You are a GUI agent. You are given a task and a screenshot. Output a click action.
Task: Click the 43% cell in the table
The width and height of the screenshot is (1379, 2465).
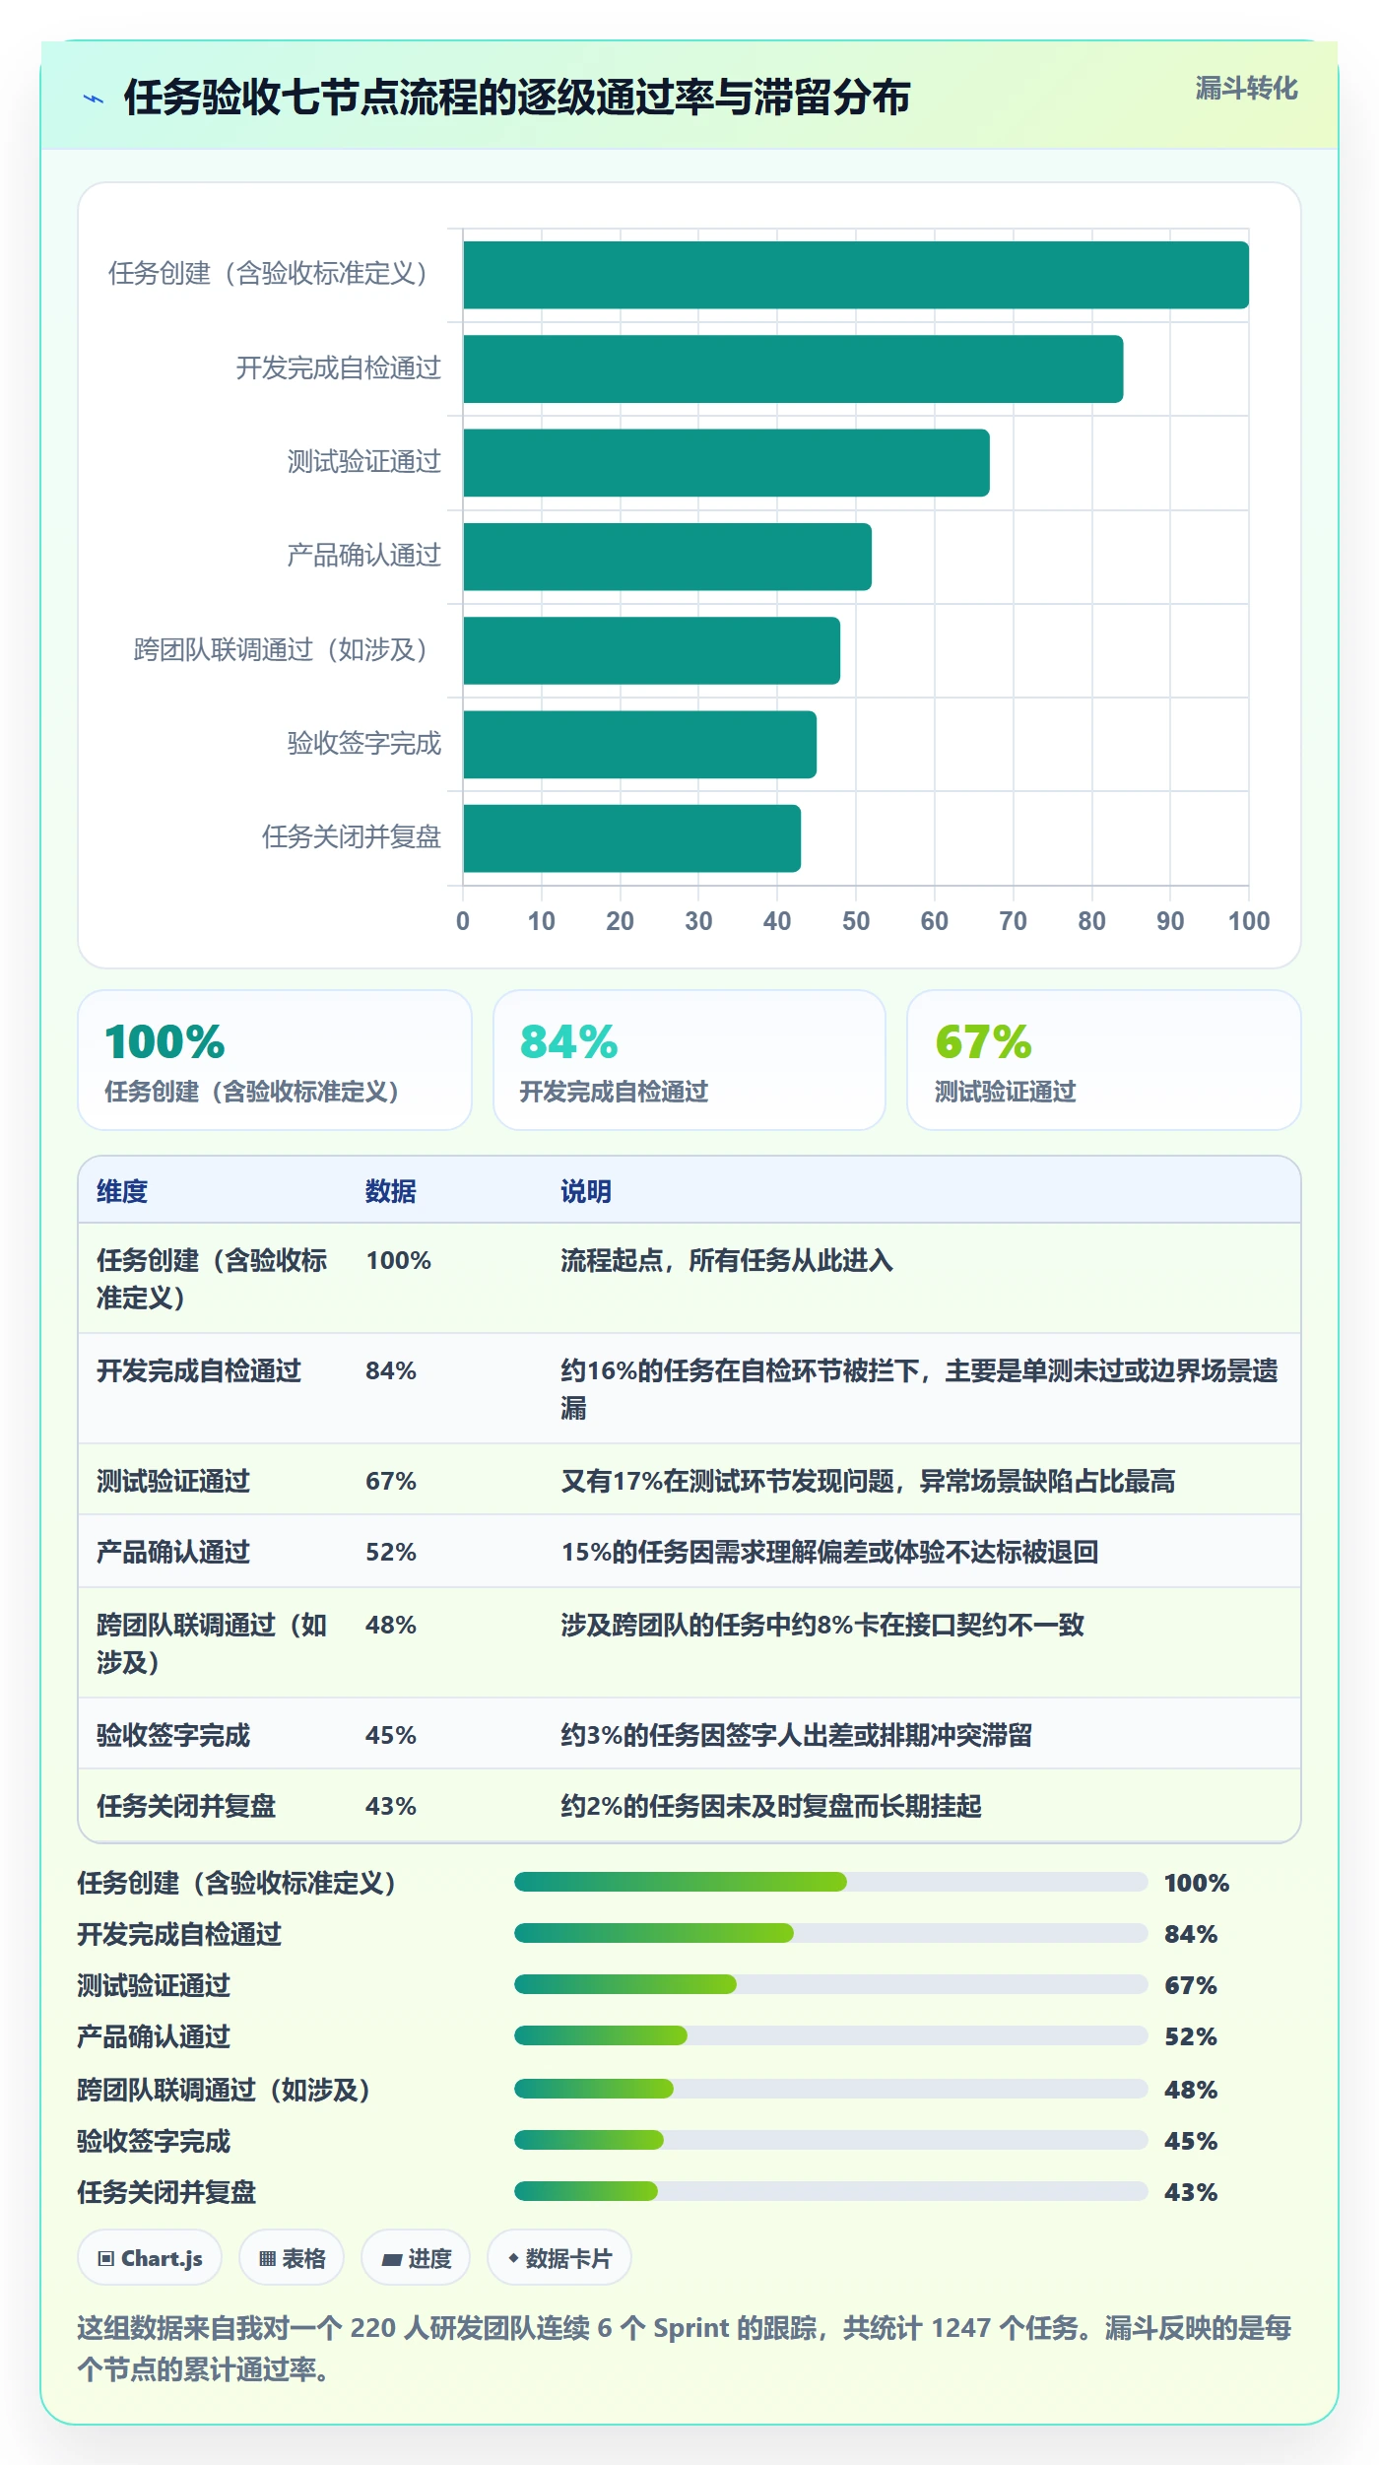(391, 1806)
